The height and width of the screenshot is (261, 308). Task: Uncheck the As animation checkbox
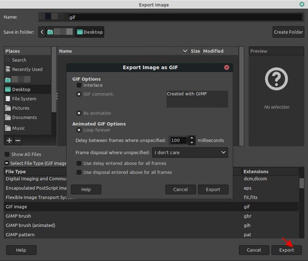point(79,113)
